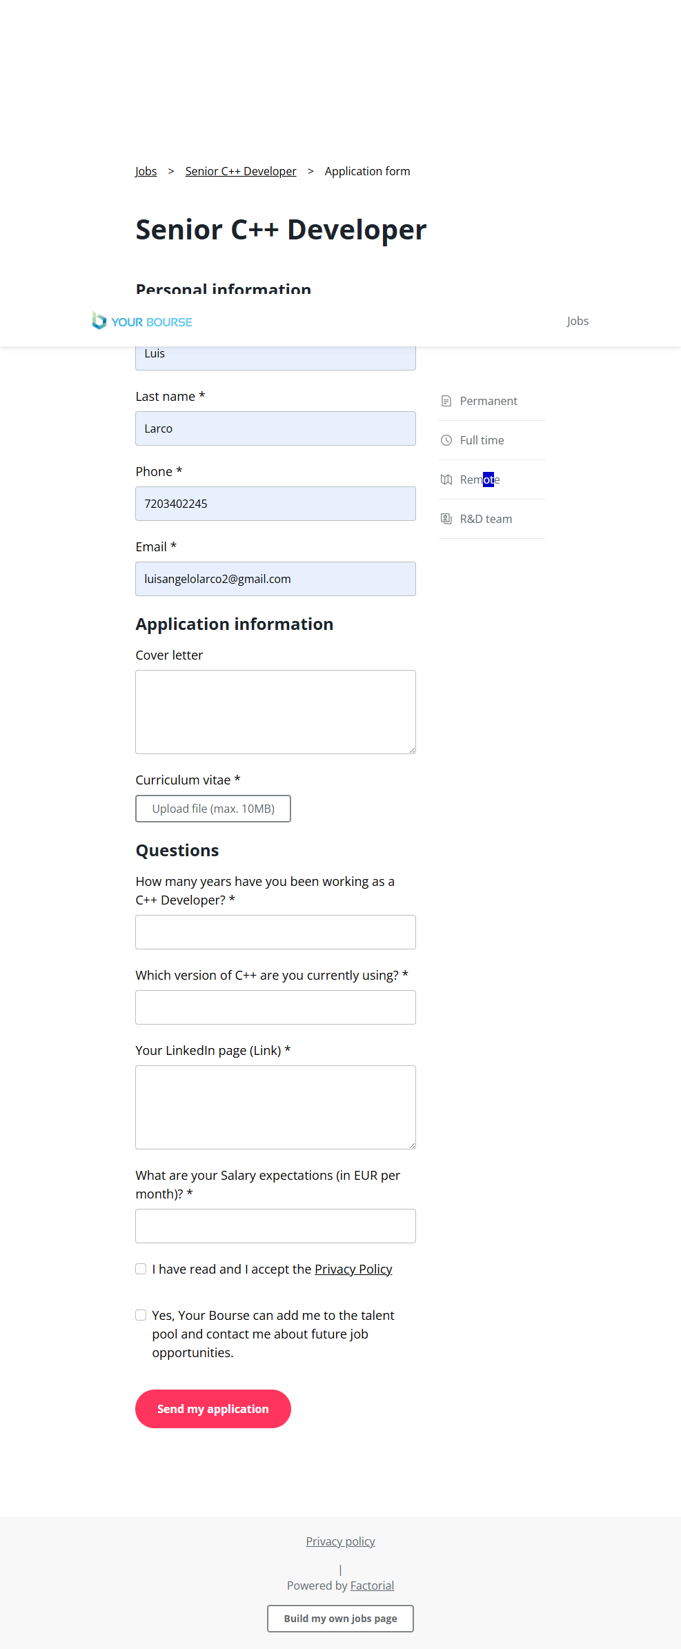
Task: Open the footer Privacy policy link
Action: pos(340,1541)
